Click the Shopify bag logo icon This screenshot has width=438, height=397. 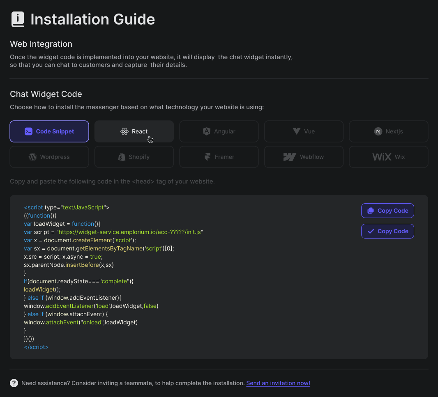click(x=122, y=157)
